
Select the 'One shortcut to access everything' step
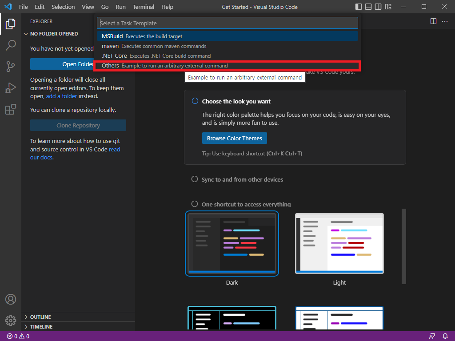tap(241, 204)
